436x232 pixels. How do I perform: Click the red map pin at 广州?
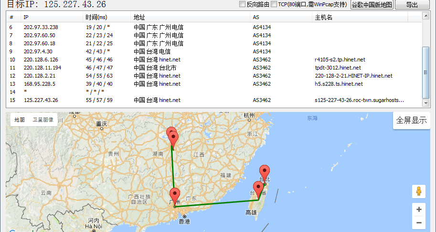coord(175,196)
